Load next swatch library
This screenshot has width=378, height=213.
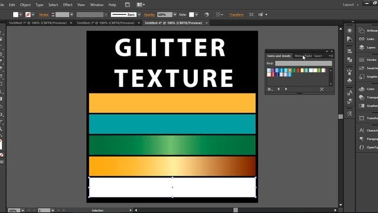286,89
